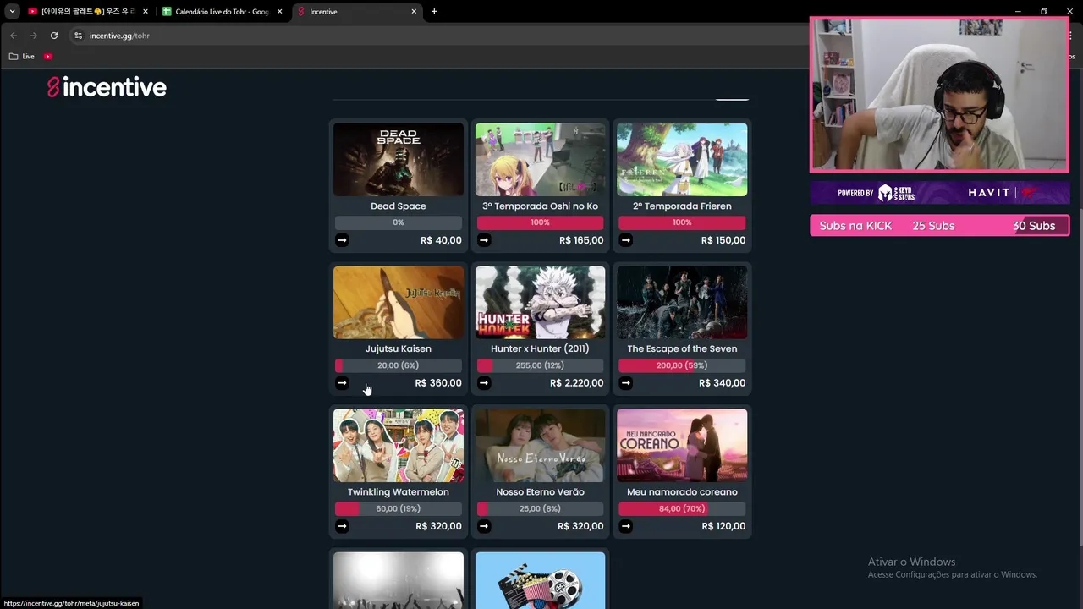Open the 2º Temporada Frieren arrow button
The width and height of the screenshot is (1083, 609).
coord(625,240)
